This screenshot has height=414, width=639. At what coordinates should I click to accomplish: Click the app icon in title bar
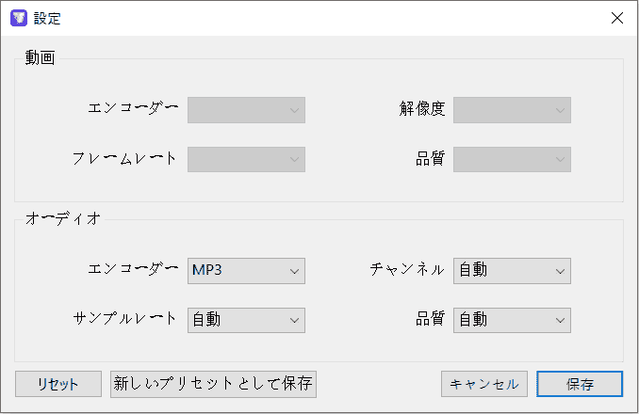click(x=18, y=18)
